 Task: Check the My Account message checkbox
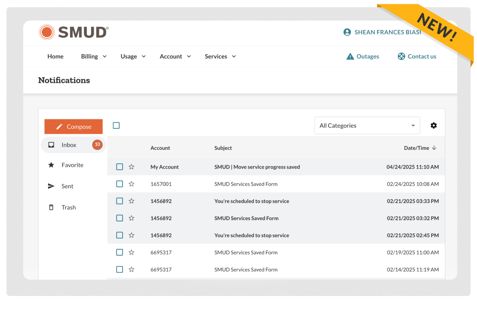[119, 167]
